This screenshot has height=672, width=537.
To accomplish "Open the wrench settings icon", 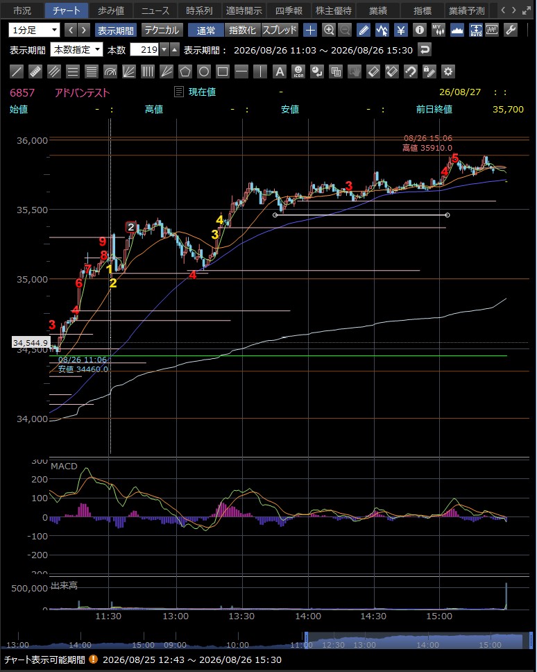I will tap(511, 30).
